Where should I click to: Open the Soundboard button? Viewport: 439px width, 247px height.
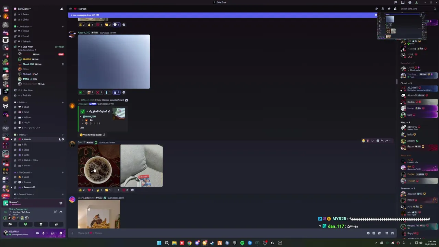56,224
